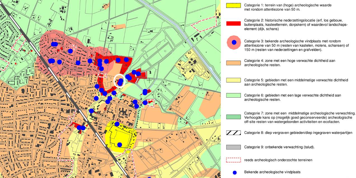
Task: Click the hatched Categorie 8 legend swatch
Action: 233,133
